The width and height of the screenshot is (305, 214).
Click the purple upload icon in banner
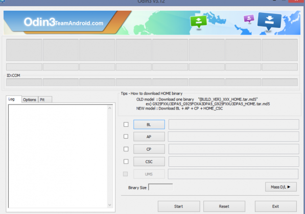[249, 19]
